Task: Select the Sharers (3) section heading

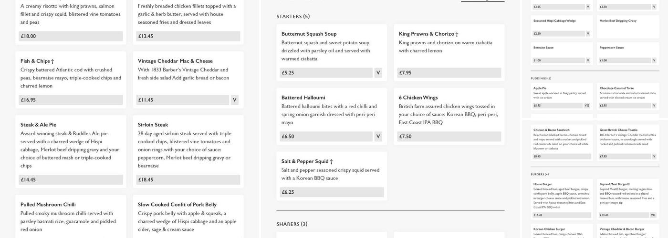Action: point(292,224)
